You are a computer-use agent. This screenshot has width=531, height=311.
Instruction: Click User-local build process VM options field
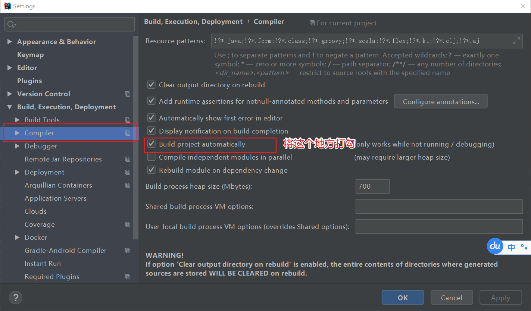(439, 226)
